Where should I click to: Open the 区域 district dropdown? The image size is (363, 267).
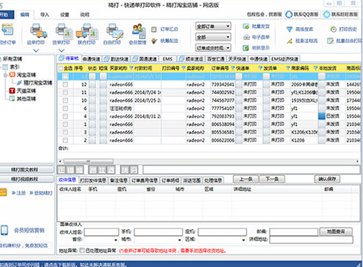click(222, 240)
